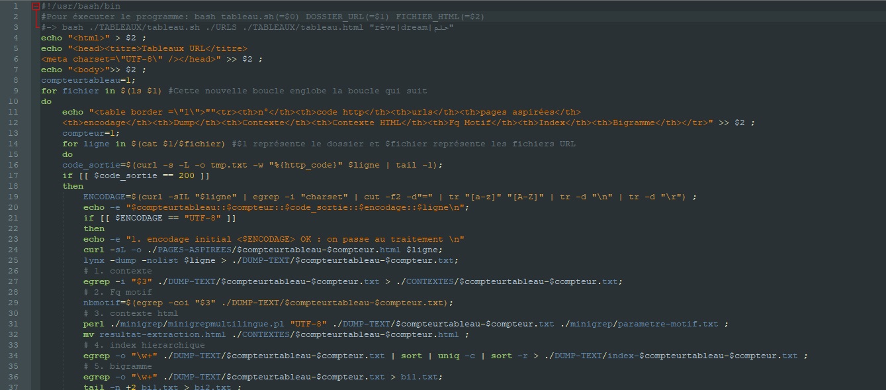Click the "perl ./minigrep/minigrepmultilingue.pl" line
Screen dimensions: 886x390
click(x=406, y=324)
